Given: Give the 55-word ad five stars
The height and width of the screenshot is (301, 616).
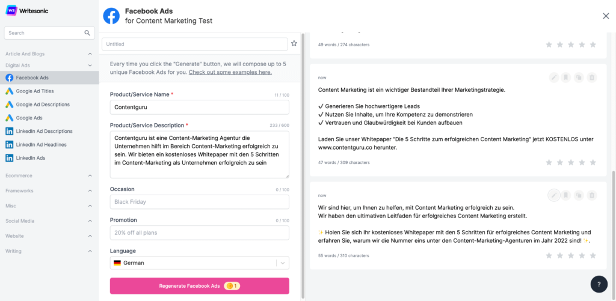Looking at the screenshot, I should (x=593, y=255).
